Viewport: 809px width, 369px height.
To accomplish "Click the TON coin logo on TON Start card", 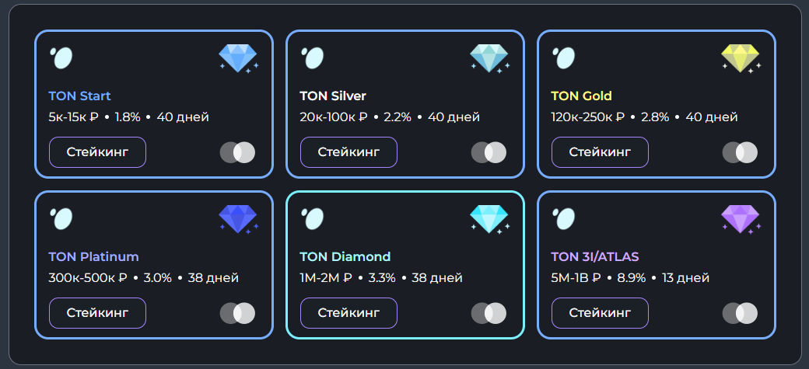I will tap(61, 57).
